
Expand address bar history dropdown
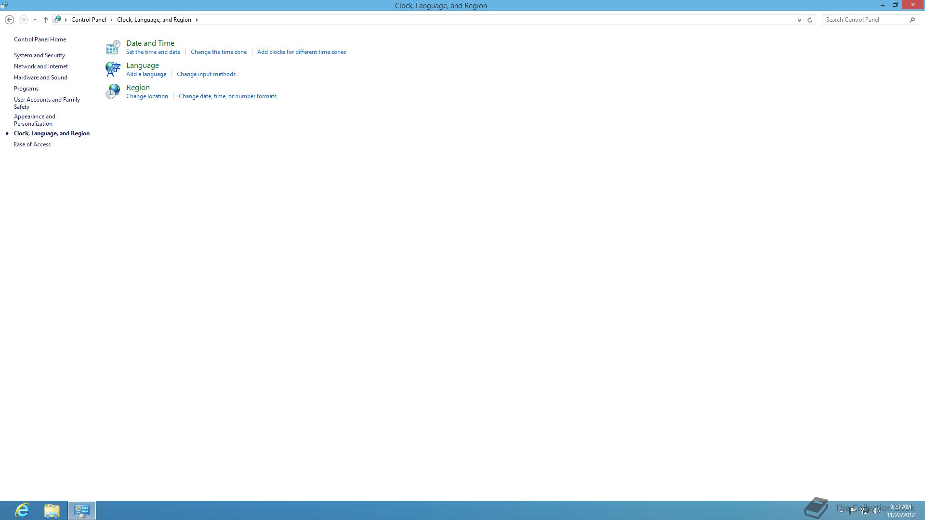point(799,20)
